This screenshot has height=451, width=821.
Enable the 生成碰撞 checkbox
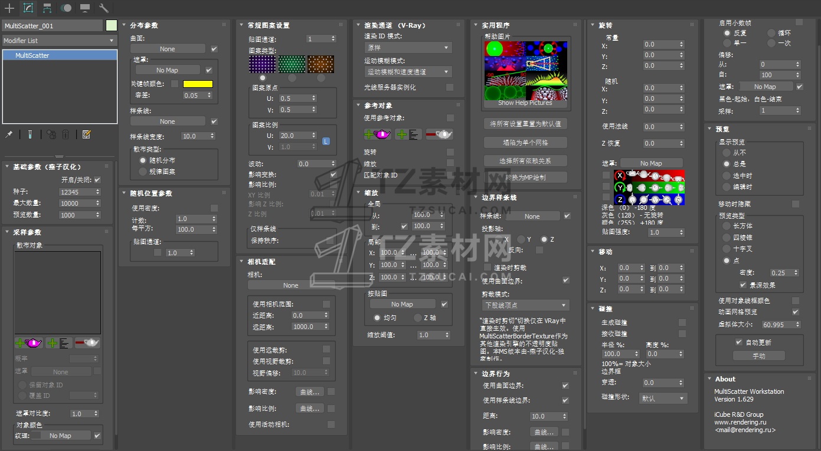tap(682, 322)
